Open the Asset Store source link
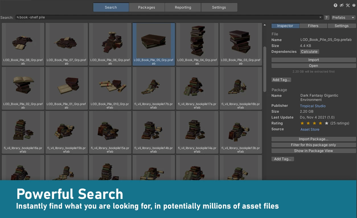The image size is (357, 218). tap(310, 129)
